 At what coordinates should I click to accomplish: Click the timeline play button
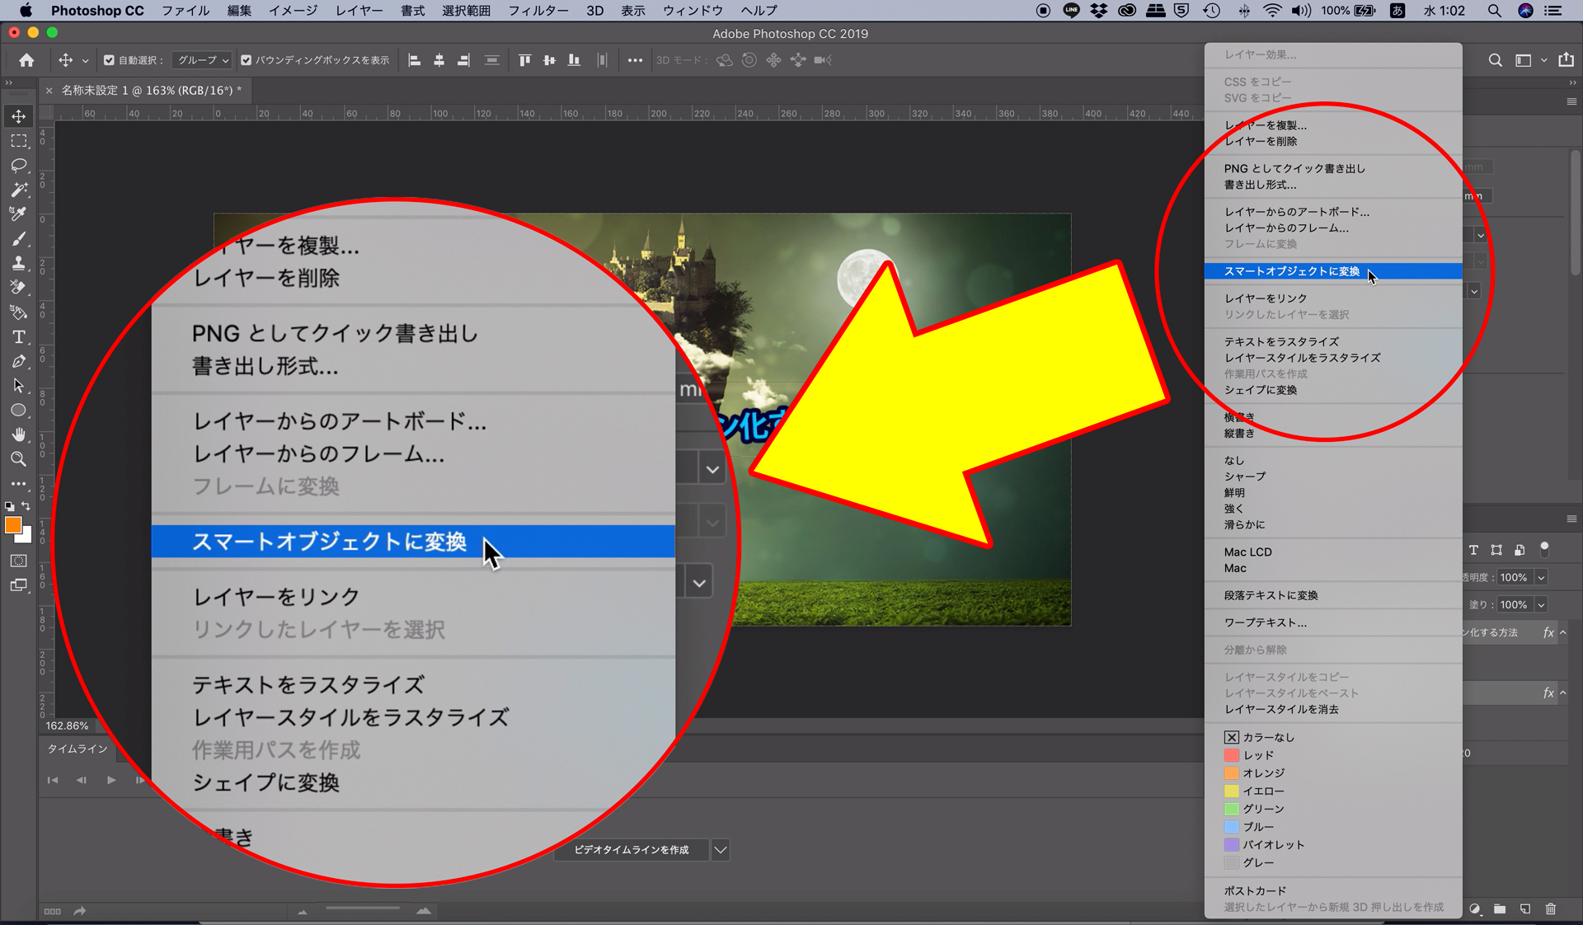(x=111, y=780)
